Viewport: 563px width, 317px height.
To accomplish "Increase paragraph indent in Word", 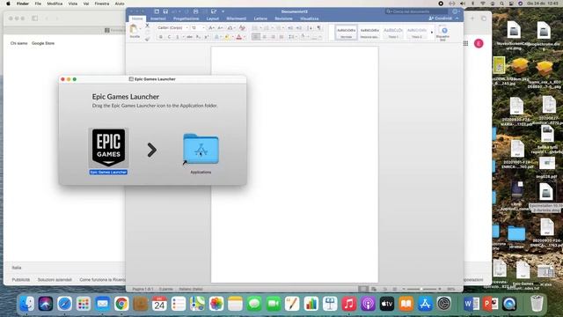I will pos(299,27).
